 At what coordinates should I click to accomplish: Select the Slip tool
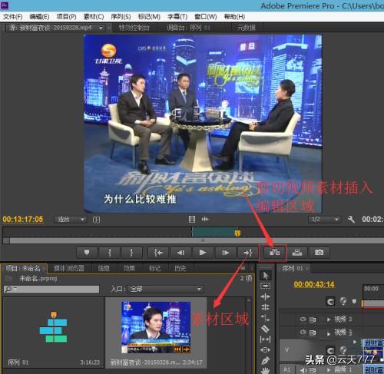click(x=266, y=339)
